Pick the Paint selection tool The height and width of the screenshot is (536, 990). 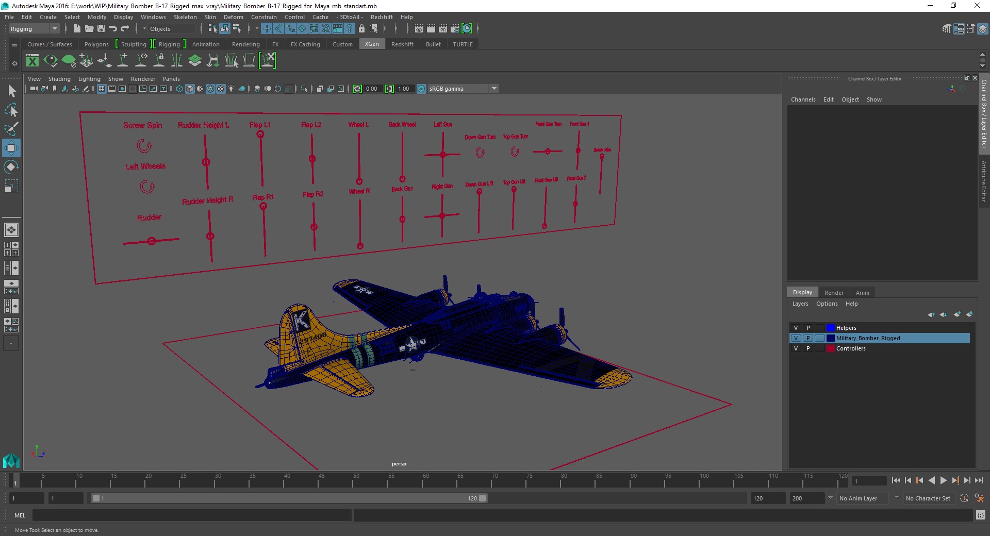[11, 128]
